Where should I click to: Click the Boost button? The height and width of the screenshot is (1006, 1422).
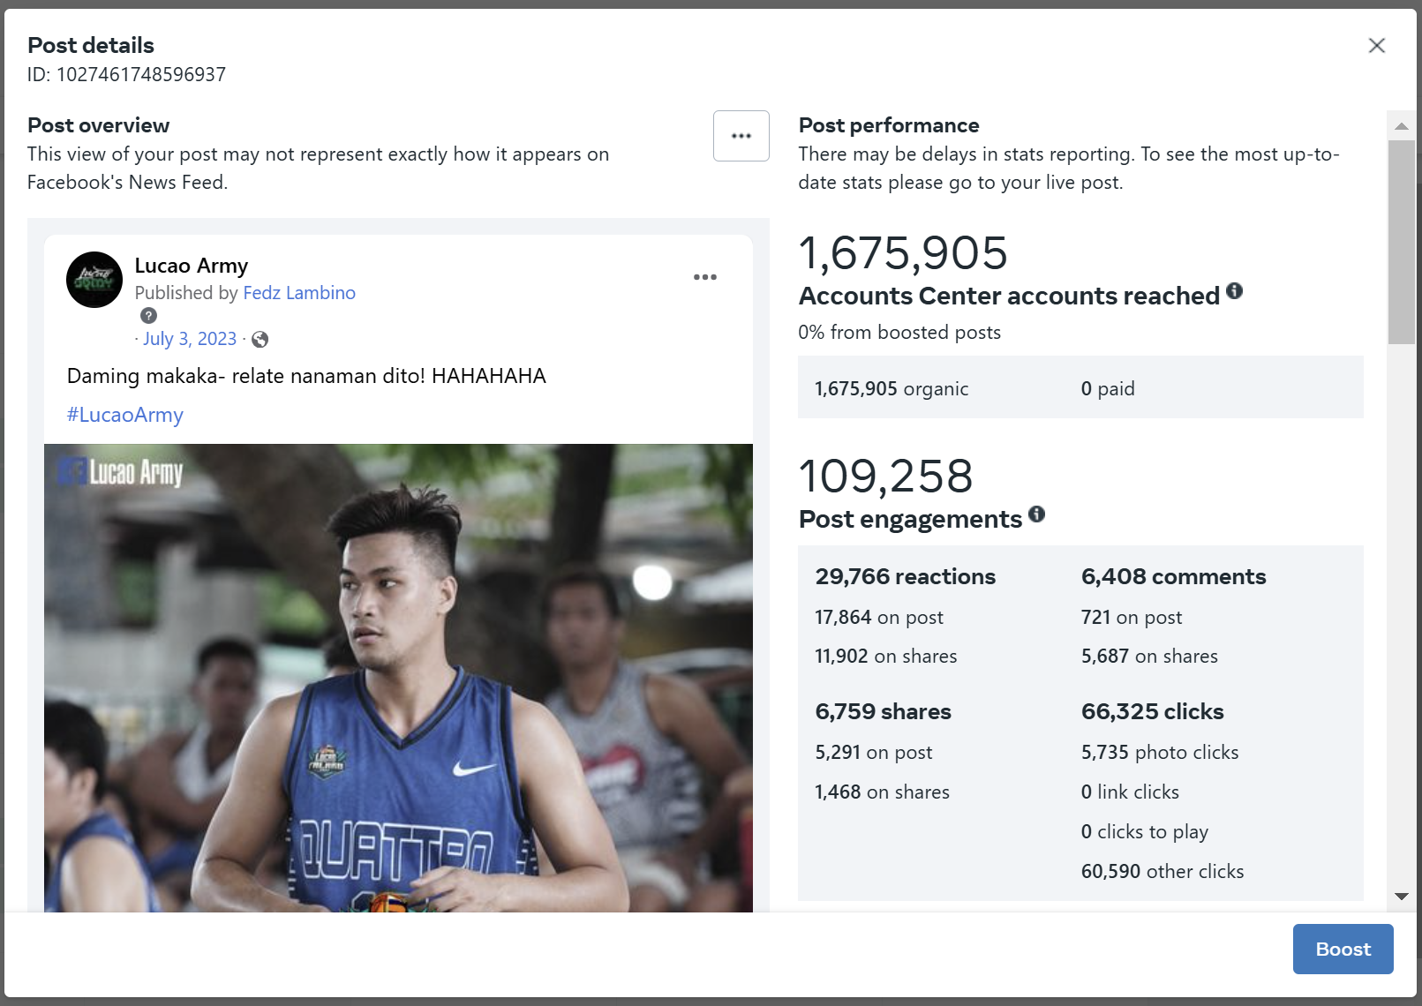[x=1343, y=949]
